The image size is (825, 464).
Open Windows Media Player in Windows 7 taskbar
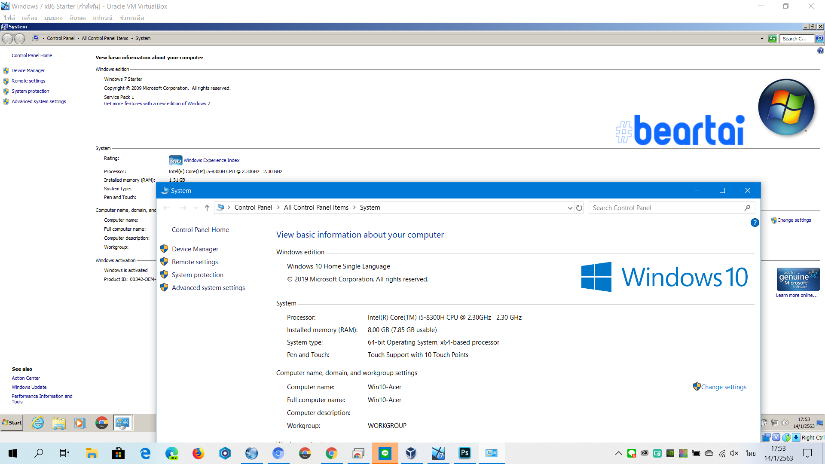pos(80,423)
